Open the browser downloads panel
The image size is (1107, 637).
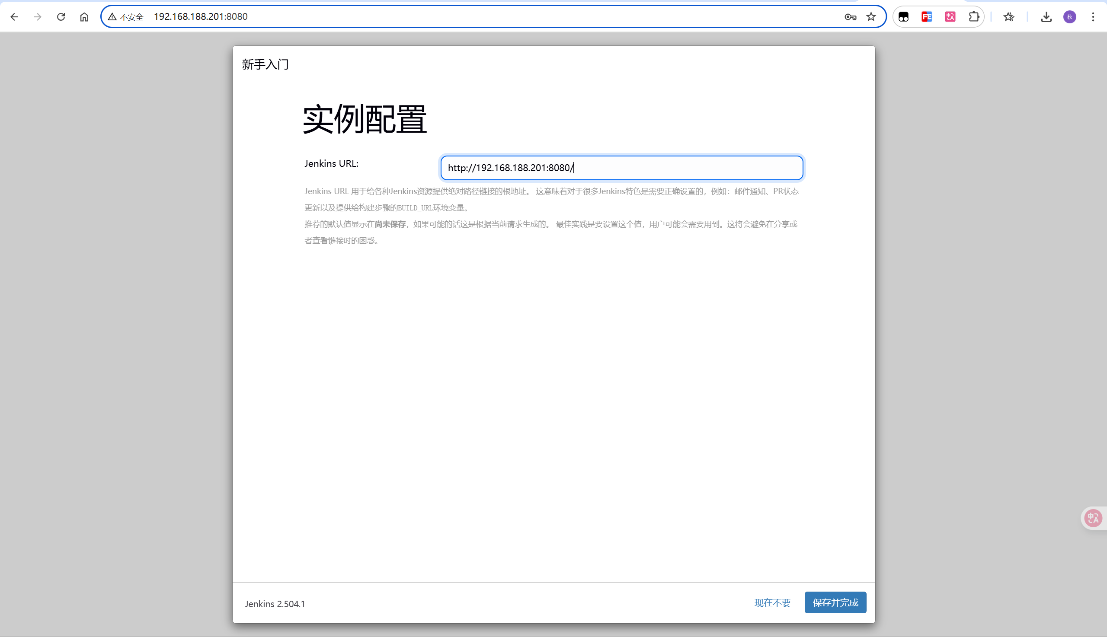tap(1046, 16)
